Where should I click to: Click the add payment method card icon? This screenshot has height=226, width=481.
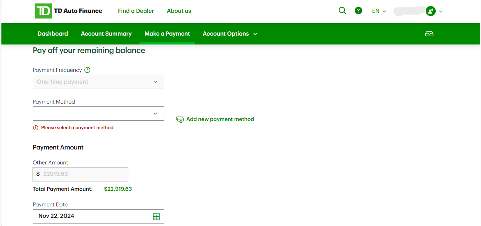coord(180,120)
